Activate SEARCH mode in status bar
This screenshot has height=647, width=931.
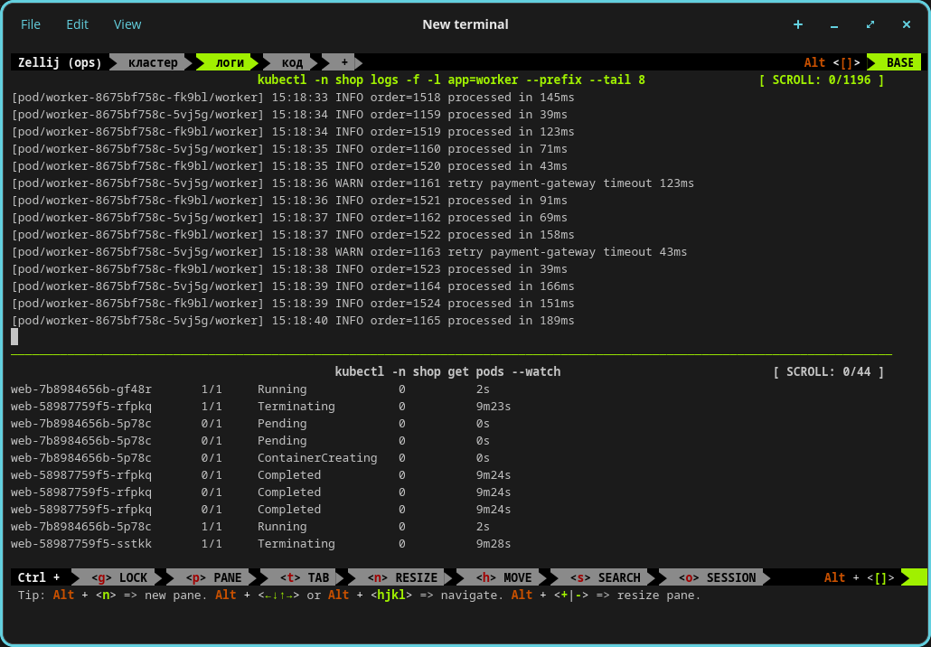coord(605,577)
